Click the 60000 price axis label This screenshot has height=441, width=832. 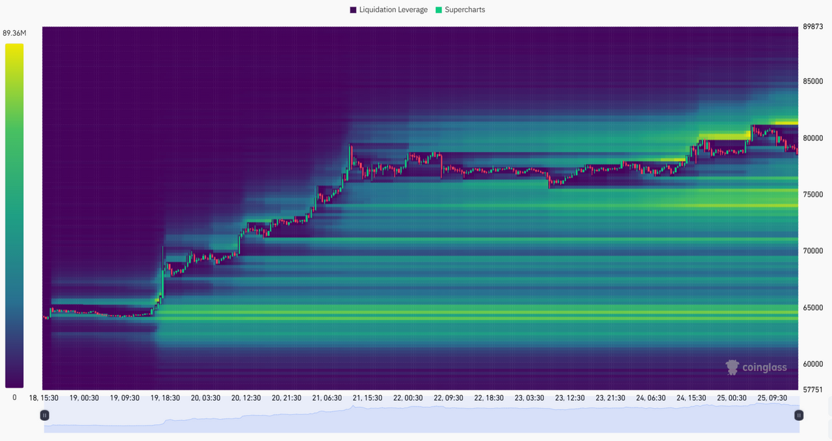814,364
